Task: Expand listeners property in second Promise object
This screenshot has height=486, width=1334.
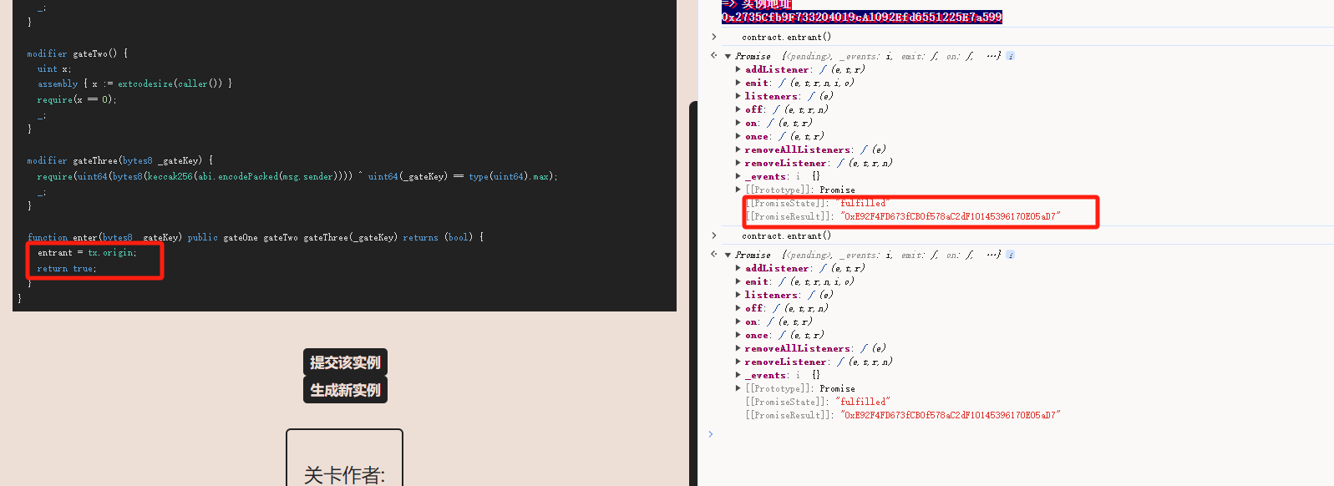Action: click(738, 295)
